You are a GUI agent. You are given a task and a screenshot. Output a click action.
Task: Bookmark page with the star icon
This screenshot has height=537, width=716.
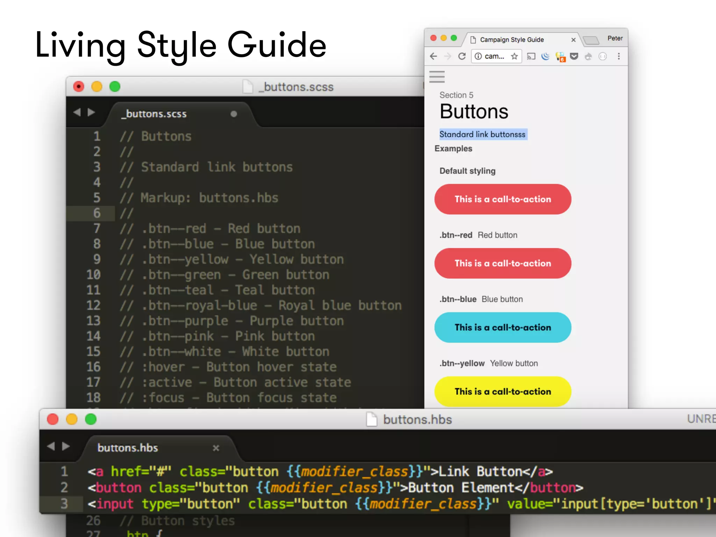coord(514,56)
